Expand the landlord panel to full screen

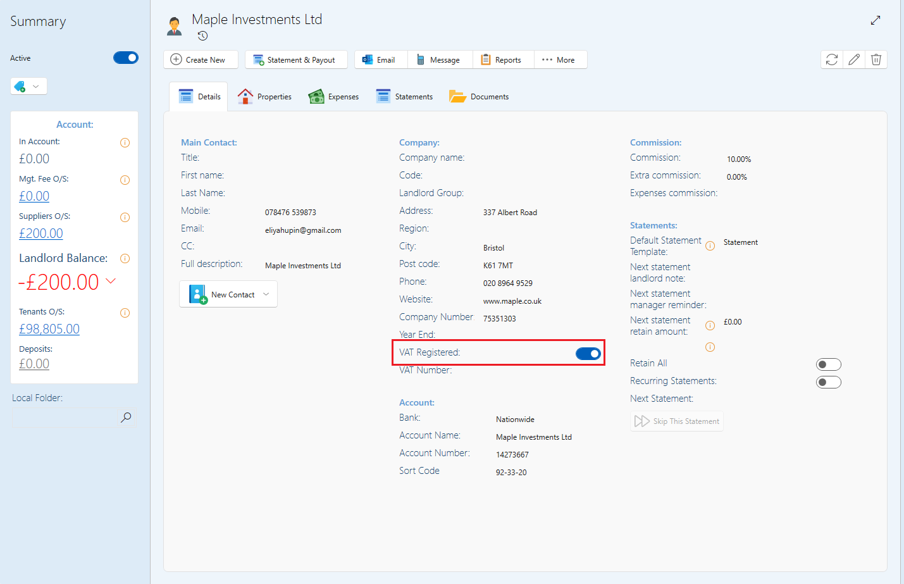coord(876,20)
